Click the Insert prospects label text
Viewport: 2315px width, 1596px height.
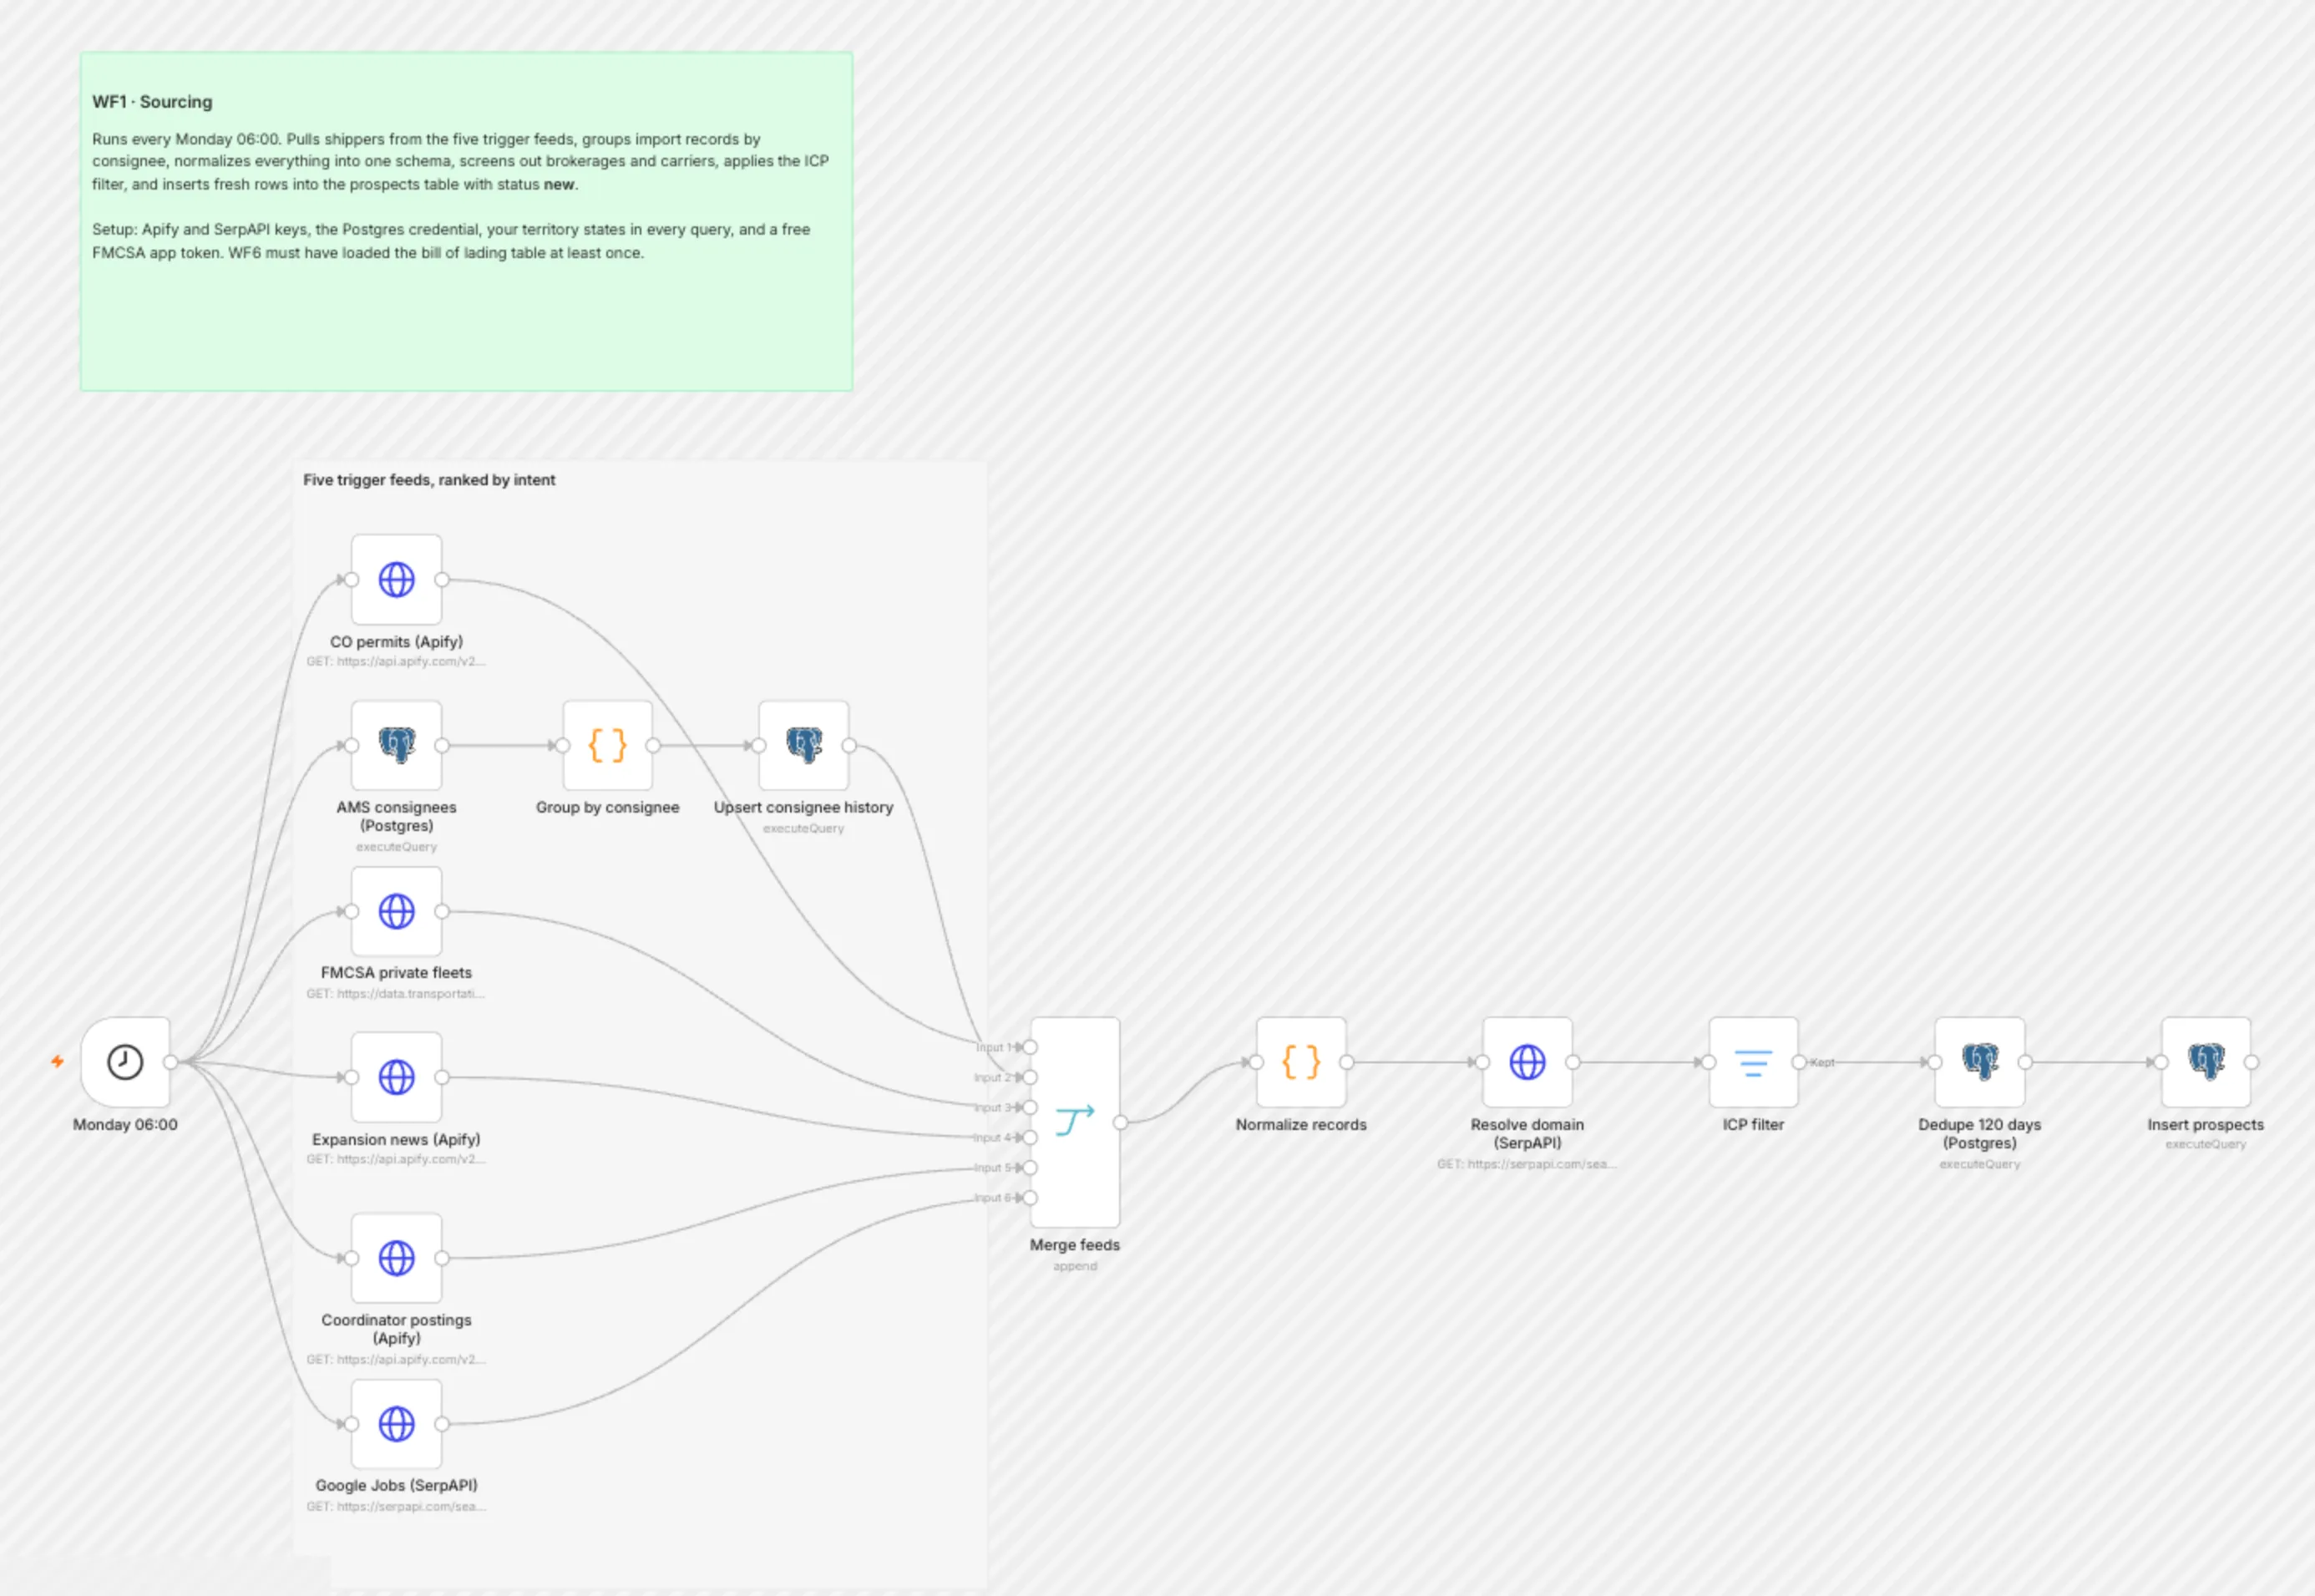[2205, 1124]
